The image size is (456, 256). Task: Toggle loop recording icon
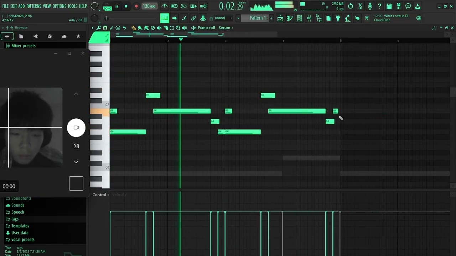pyautogui.click(x=203, y=6)
